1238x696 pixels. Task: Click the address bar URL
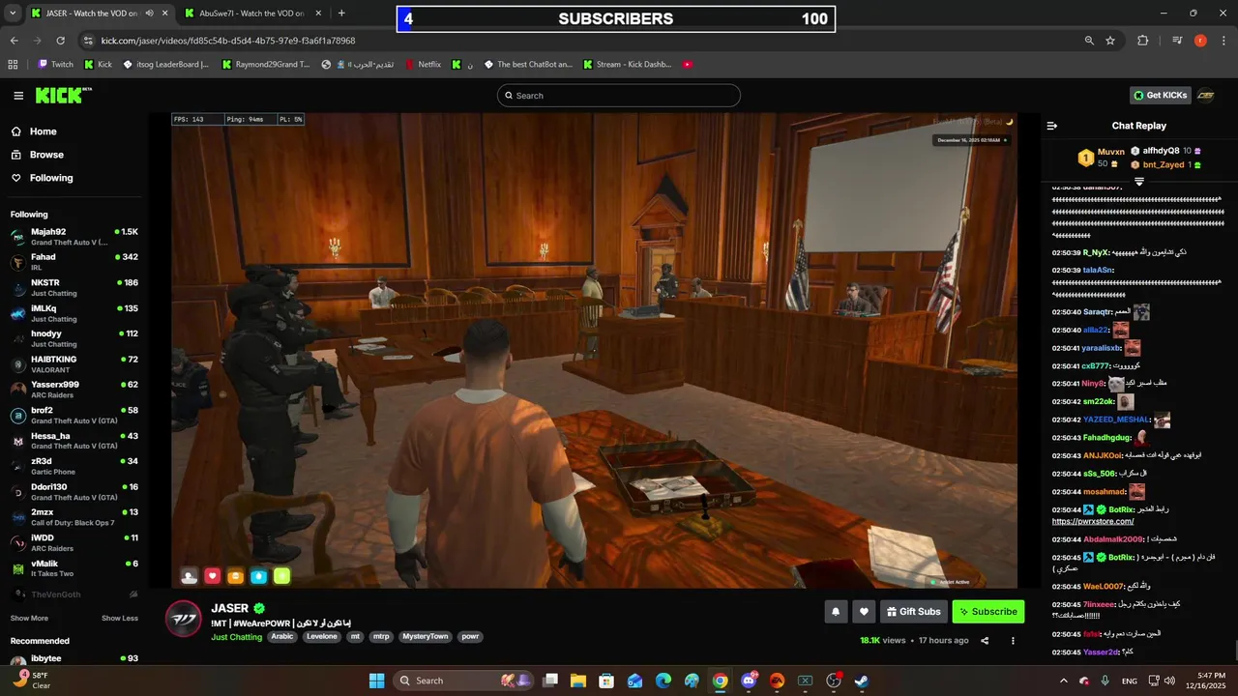coord(228,41)
